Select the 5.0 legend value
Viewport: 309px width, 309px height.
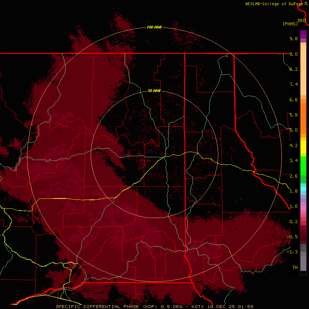[x=294, y=130]
